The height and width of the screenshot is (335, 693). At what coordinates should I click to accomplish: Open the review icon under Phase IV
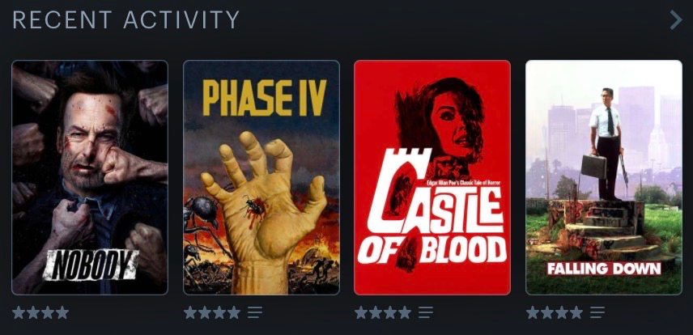(x=255, y=313)
